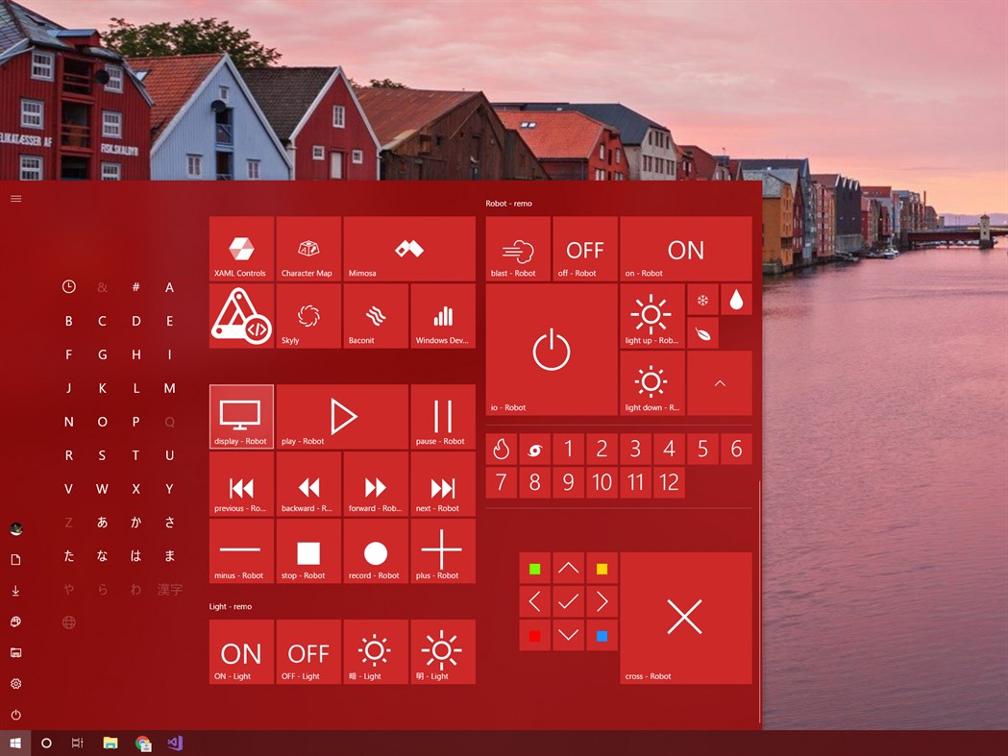Click the red square tile
Viewport: 1008px width, 756px height.
pos(535,636)
